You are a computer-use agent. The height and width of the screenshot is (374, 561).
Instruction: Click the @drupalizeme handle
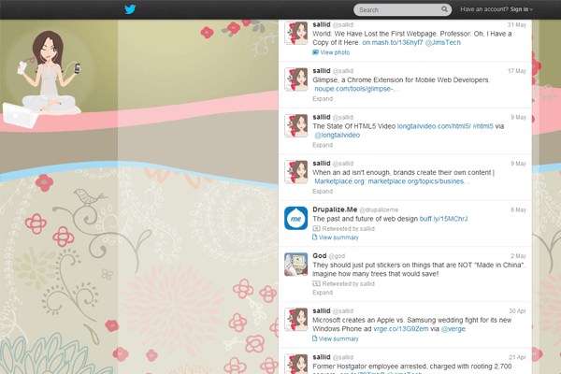[x=379, y=210]
